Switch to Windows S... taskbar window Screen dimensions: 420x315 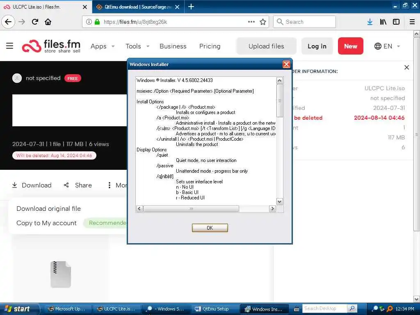tap(166, 309)
